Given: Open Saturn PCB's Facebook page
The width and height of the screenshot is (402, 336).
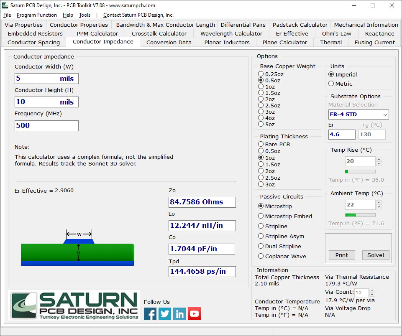Looking at the screenshot, I should point(150,313).
